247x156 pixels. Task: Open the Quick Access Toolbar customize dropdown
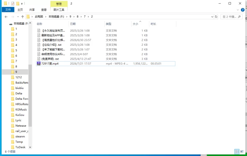tap(22, 4)
